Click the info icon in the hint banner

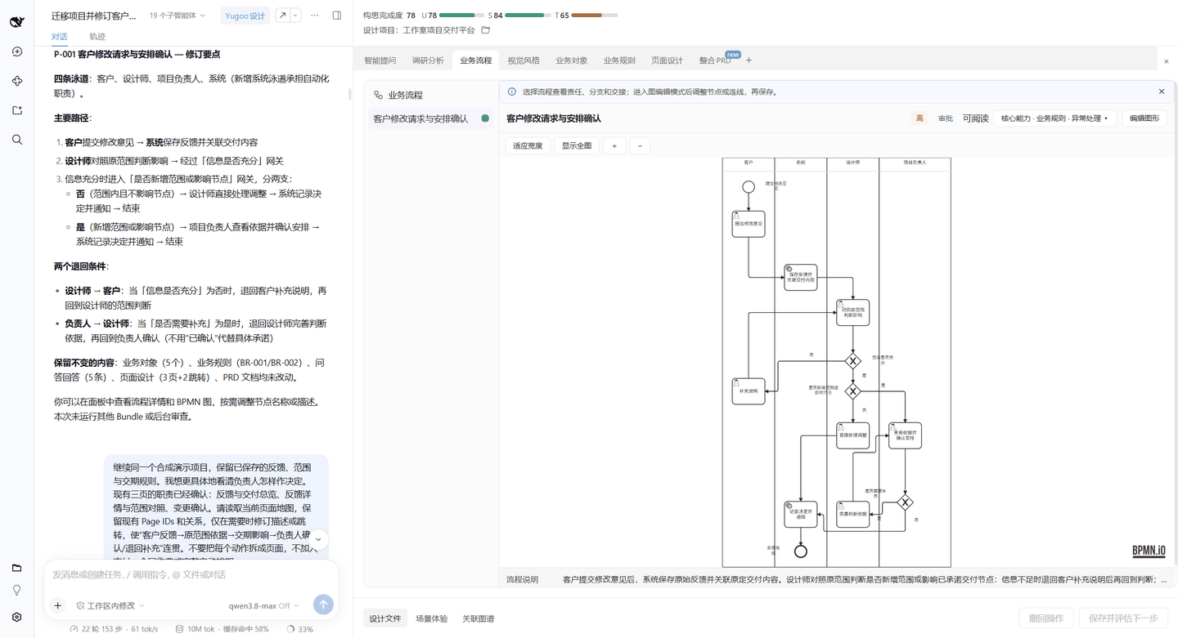pos(512,91)
